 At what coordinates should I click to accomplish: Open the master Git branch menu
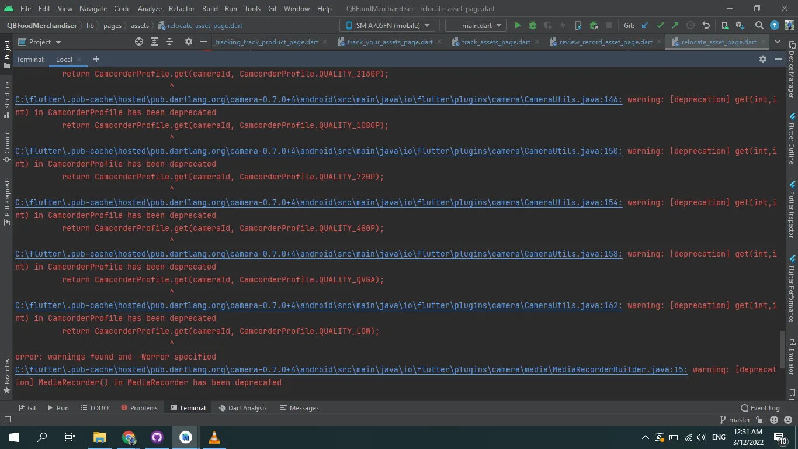pyautogui.click(x=735, y=420)
